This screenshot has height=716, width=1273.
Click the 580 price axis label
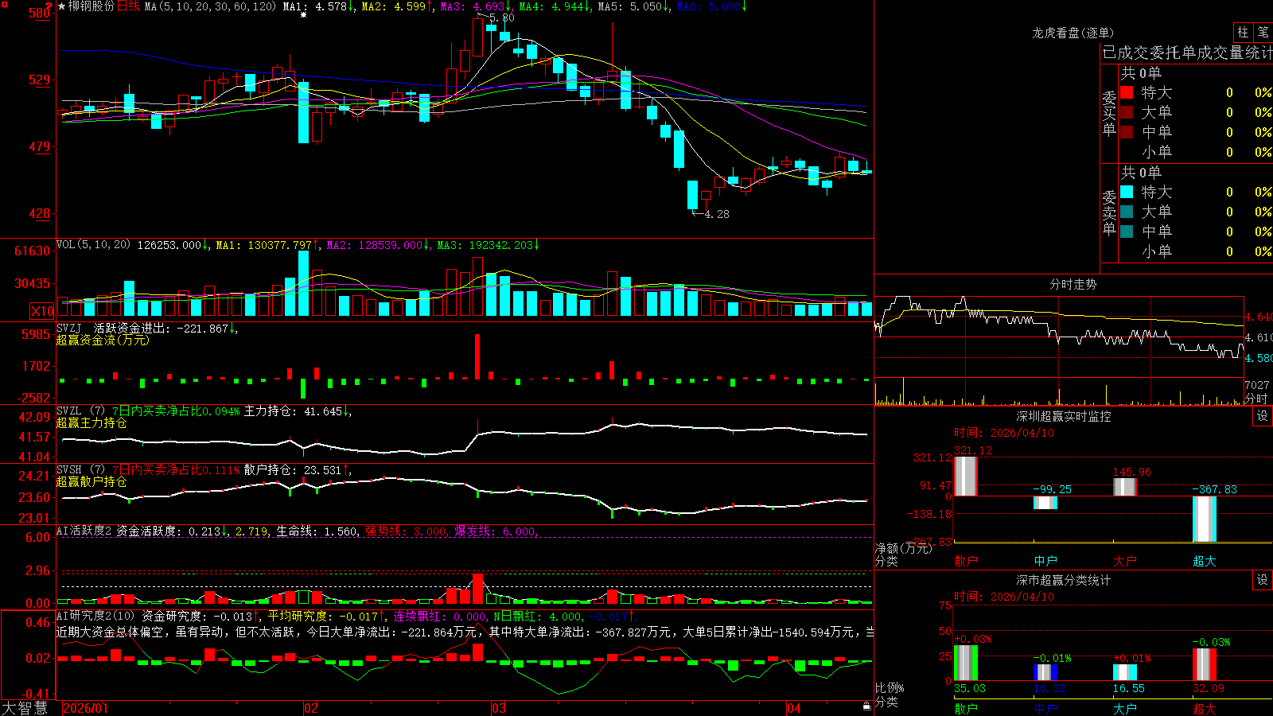click(x=39, y=14)
